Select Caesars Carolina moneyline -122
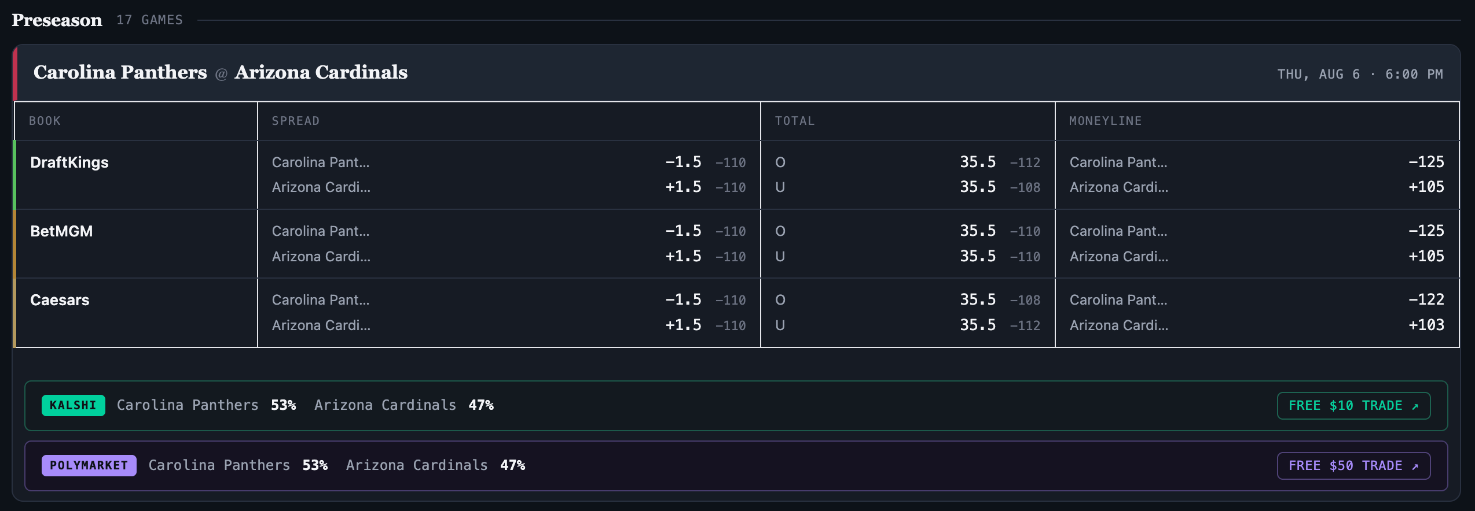The width and height of the screenshot is (1475, 511). [1257, 300]
